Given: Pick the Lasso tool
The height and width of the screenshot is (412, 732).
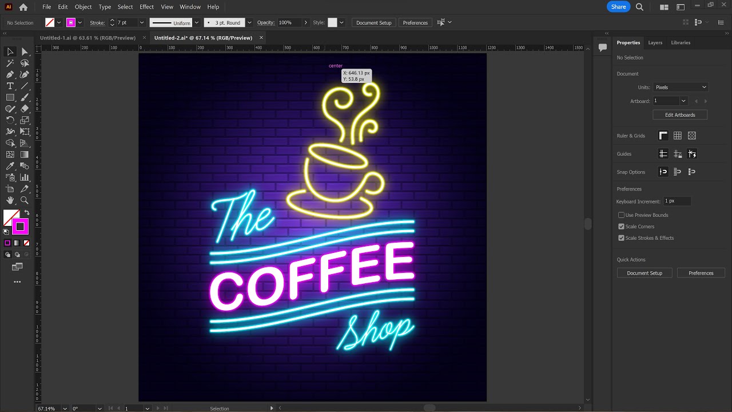Looking at the screenshot, I should click(x=25, y=63).
